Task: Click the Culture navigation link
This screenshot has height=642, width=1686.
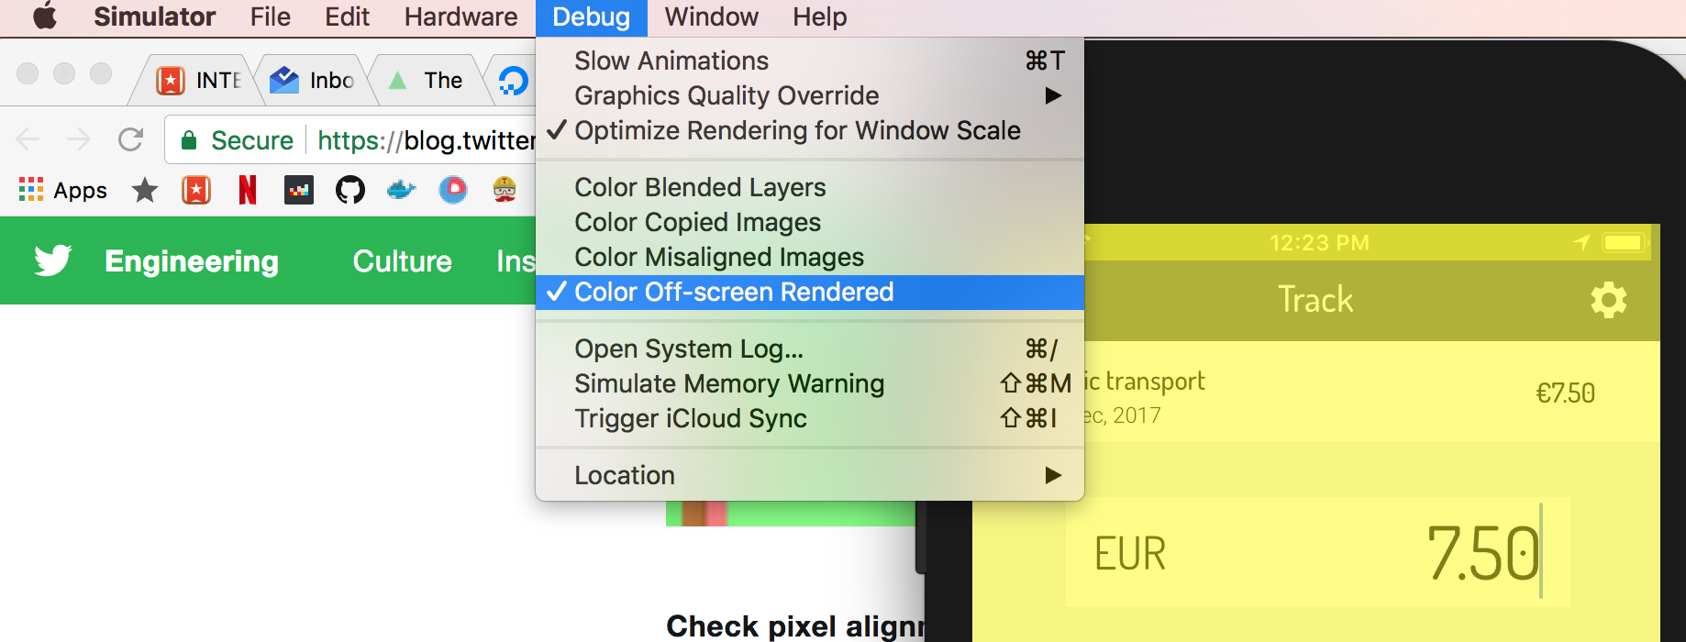Action: [402, 261]
